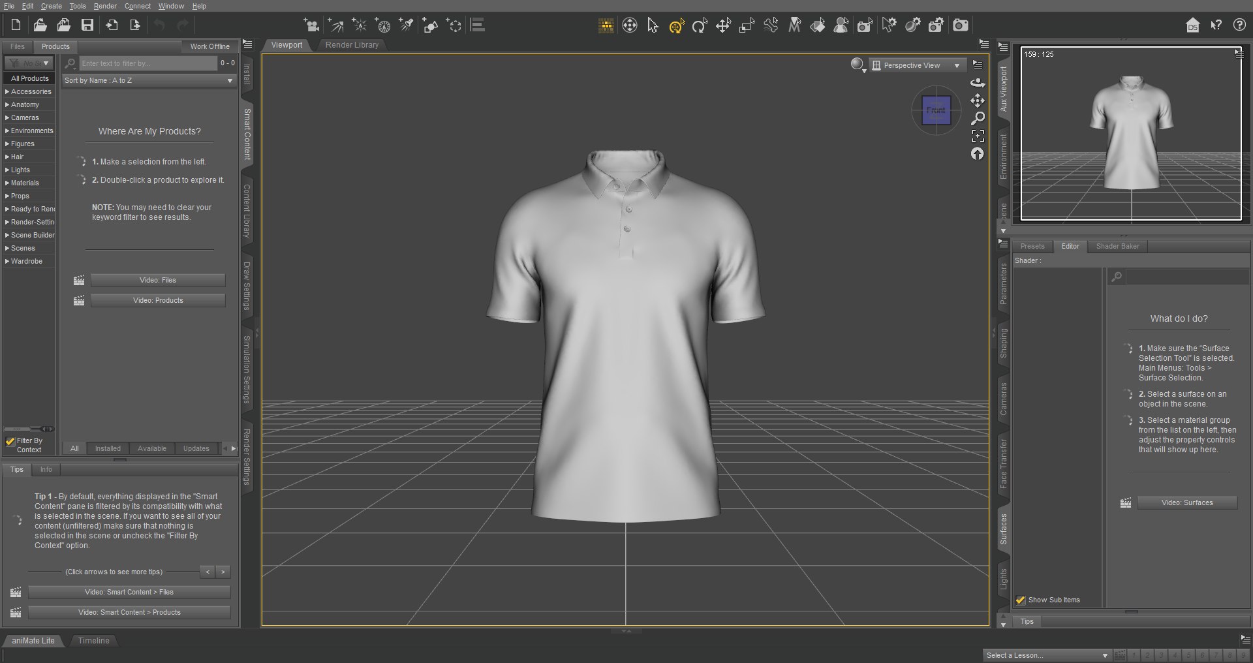Click the pan camera control in viewport
Viewport: 1253px width, 663px height.
978,100
